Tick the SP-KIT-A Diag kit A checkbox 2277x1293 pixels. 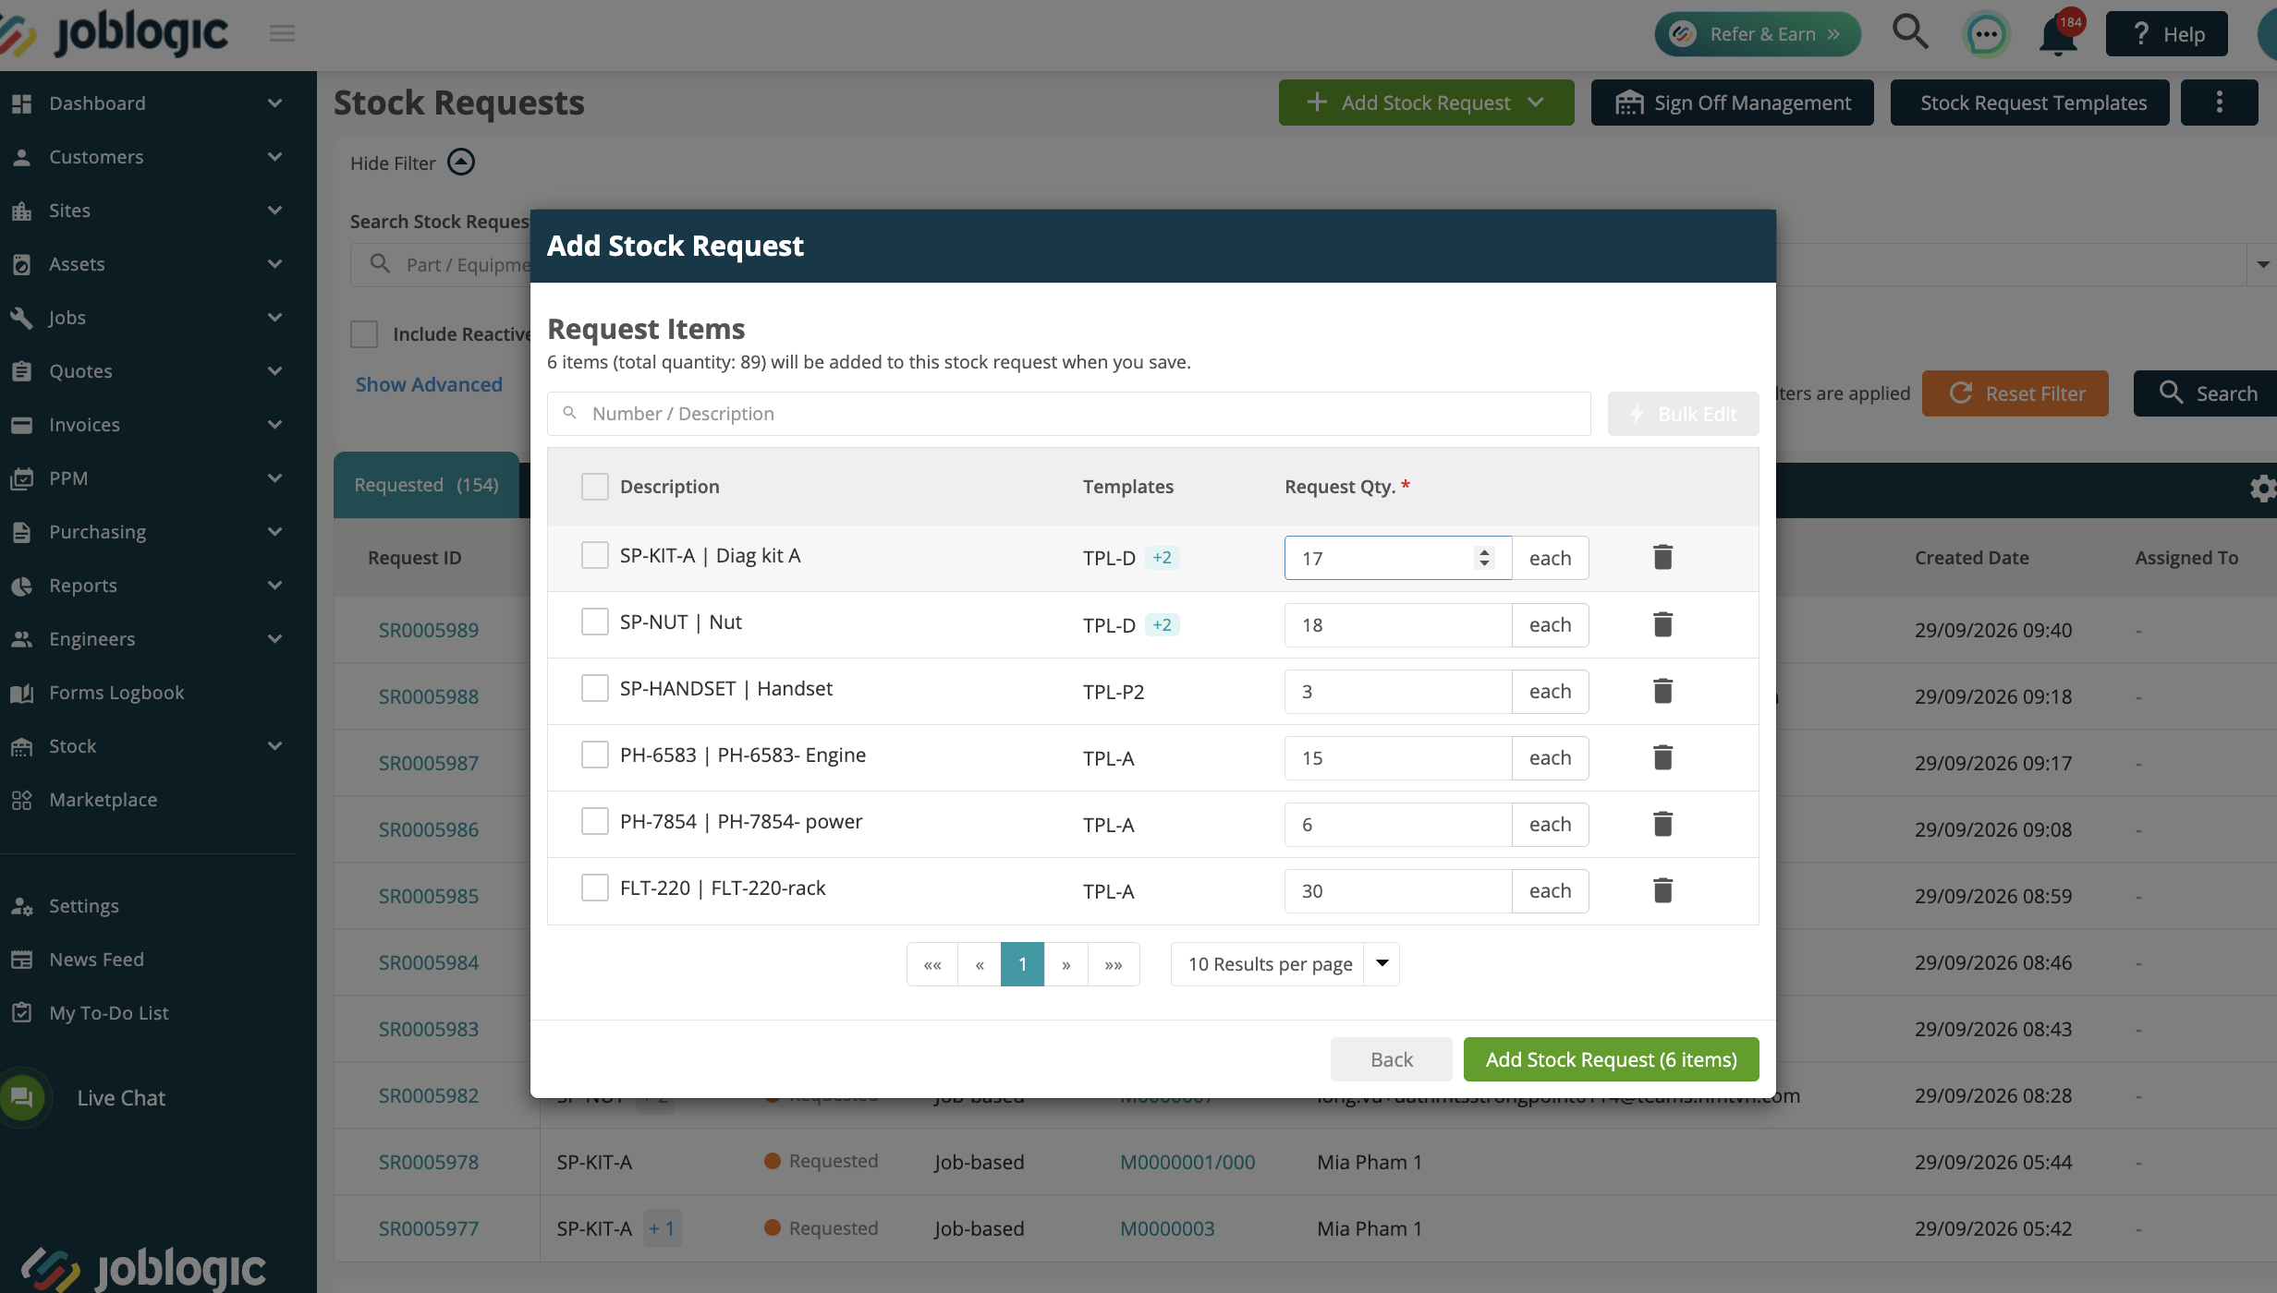[595, 556]
